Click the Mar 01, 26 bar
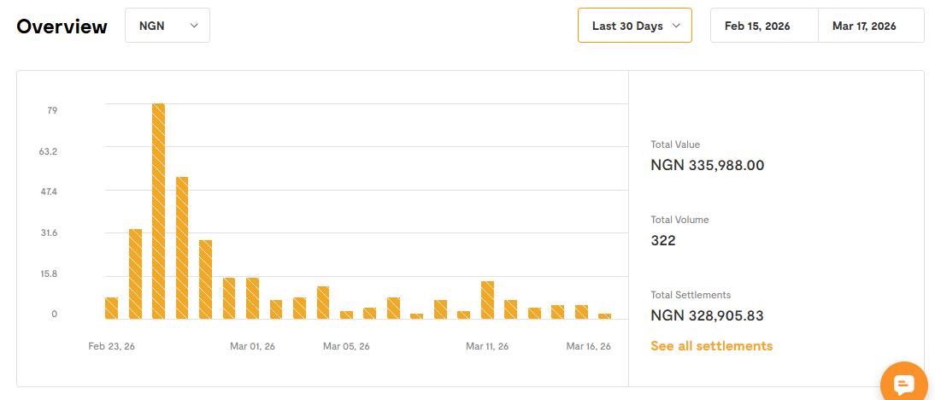Viewport: 935px width, 400px height. (252, 298)
